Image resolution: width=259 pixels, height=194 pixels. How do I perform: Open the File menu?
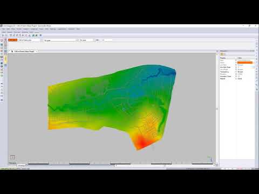[x=3, y=29]
